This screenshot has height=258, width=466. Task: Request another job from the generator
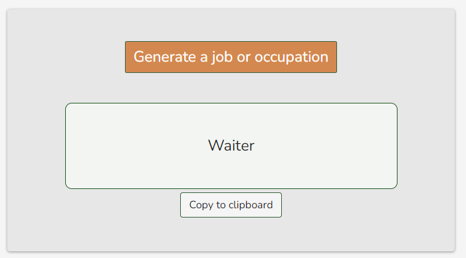231,57
